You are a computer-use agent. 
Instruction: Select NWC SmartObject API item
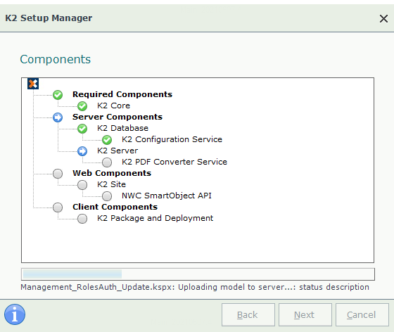pos(166,196)
